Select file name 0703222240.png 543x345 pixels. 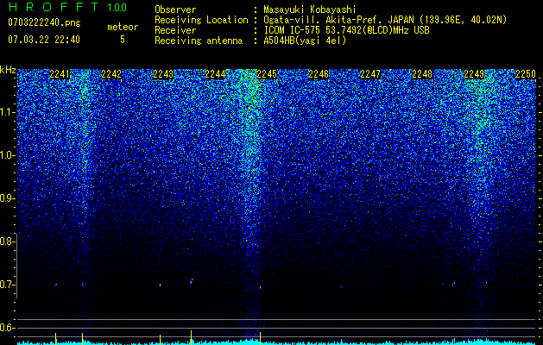click(x=44, y=22)
